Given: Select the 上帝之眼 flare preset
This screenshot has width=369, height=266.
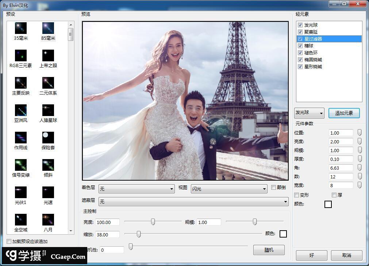Looking at the screenshot, I should click(x=48, y=55).
